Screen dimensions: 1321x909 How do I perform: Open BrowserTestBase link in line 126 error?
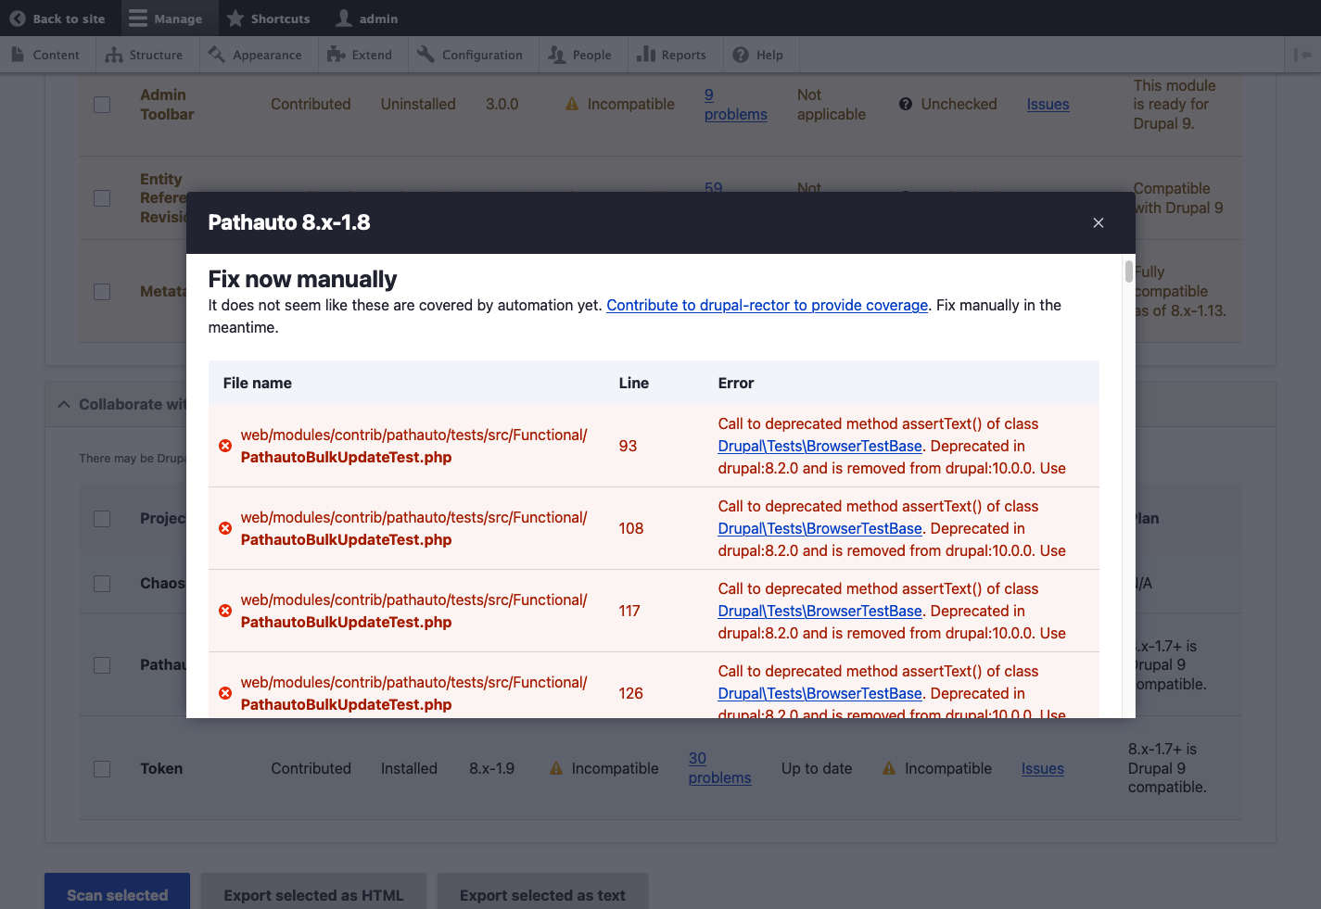819,693
